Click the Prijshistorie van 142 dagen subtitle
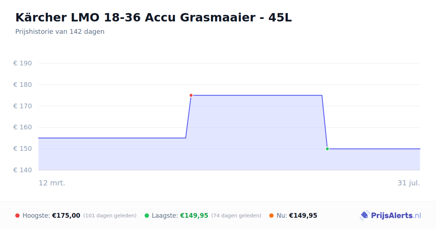 [x=60, y=32]
